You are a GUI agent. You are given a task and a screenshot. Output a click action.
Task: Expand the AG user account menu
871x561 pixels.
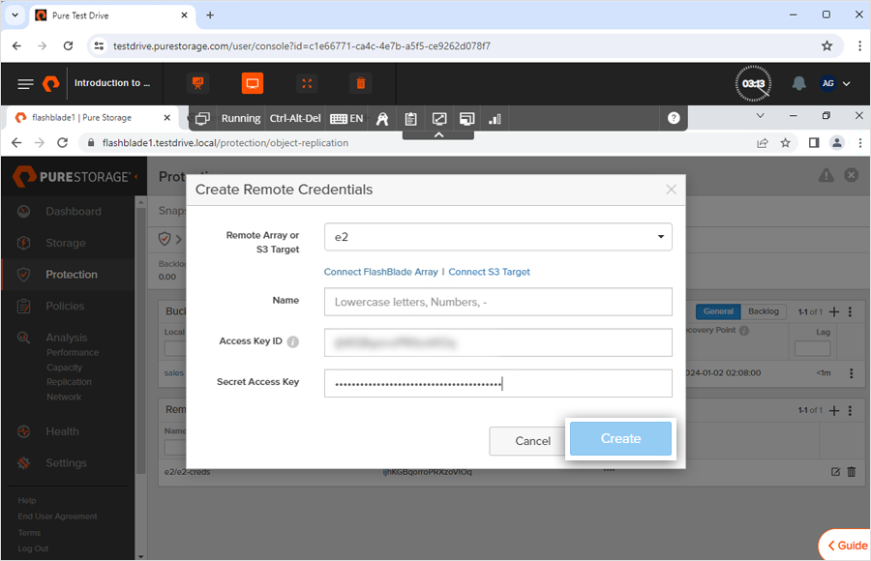tap(835, 84)
